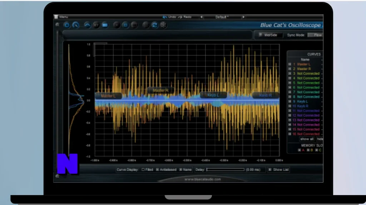
Task: Toggle visibility of curve 14 Not Connected
Action: coord(290,125)
